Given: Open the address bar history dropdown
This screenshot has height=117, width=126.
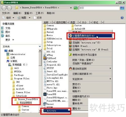Looking at the screenshot, I should coord(71,8).
